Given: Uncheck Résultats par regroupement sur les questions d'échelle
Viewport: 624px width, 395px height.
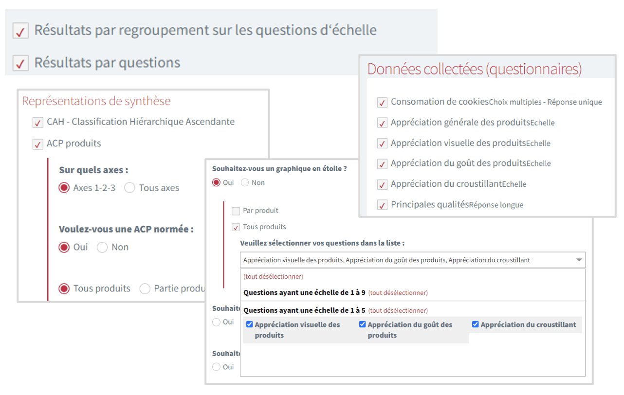Looking at the screenshot, I should click(x=20, y=31).
